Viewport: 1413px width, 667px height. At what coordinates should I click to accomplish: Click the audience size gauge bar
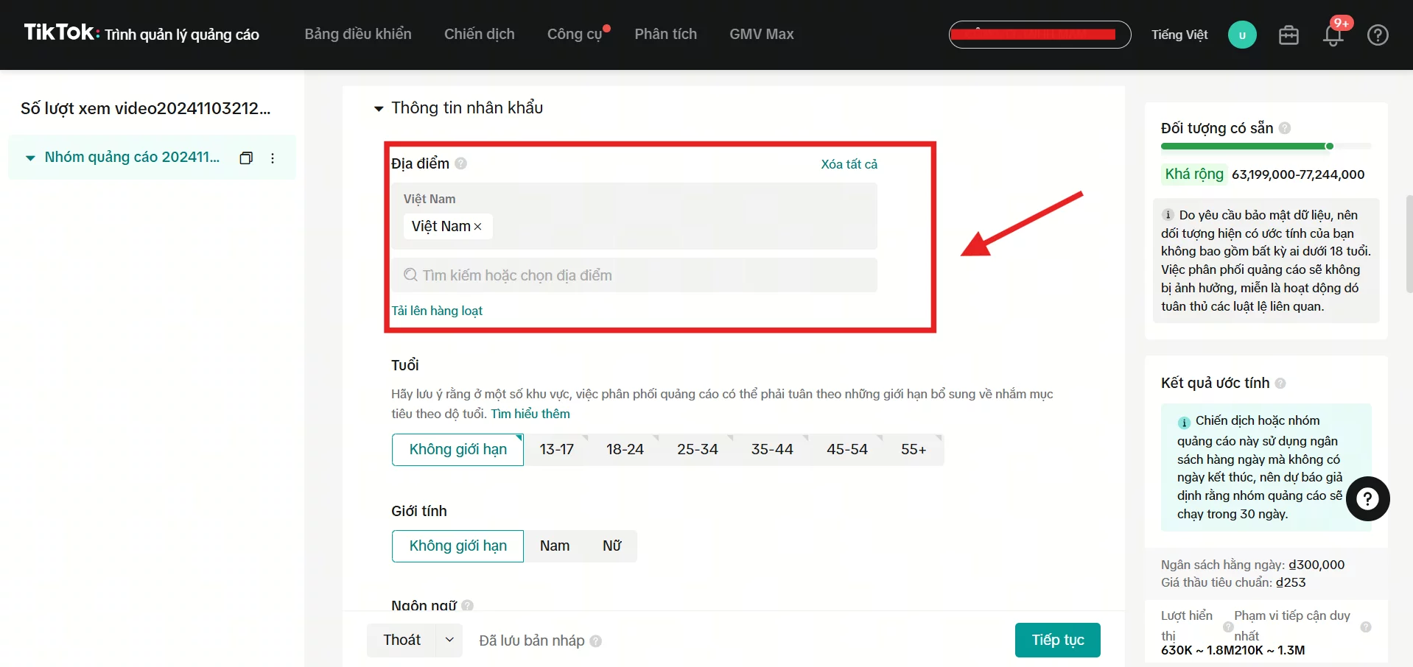[1266, 147]
